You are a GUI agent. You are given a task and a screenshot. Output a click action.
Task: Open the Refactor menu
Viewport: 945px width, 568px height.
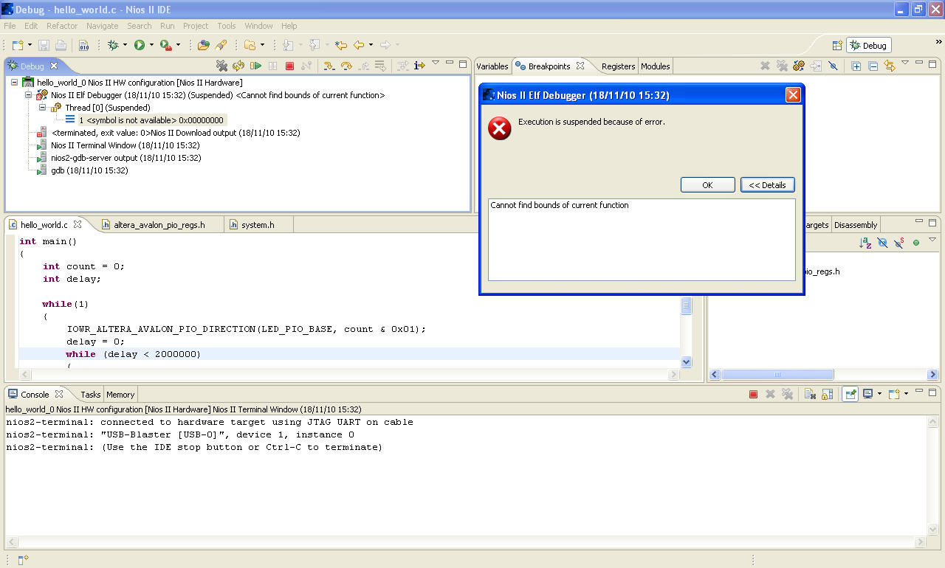tap(62, 26)
